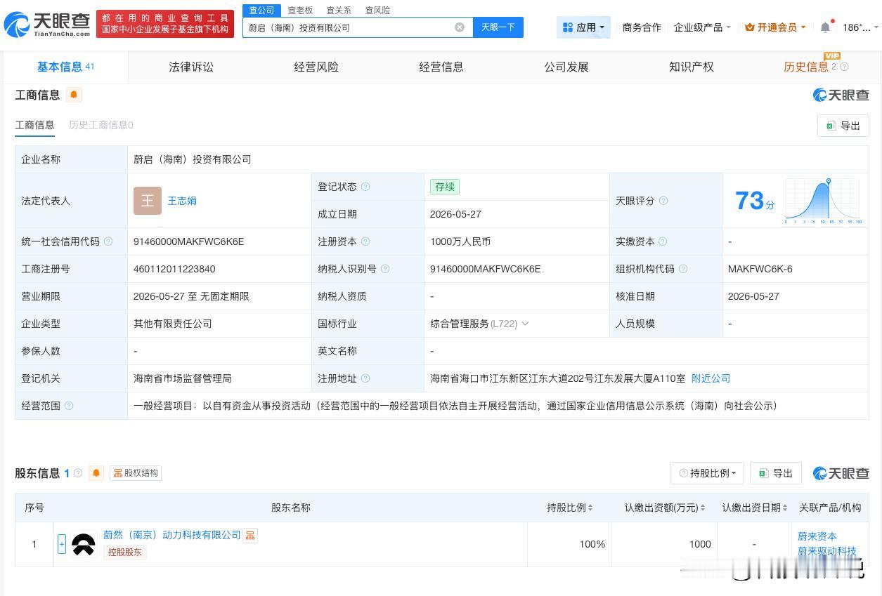Open legal representative 王志娟 link
The height and width of the screenshot is (596, 882).
tap(182, 201)
